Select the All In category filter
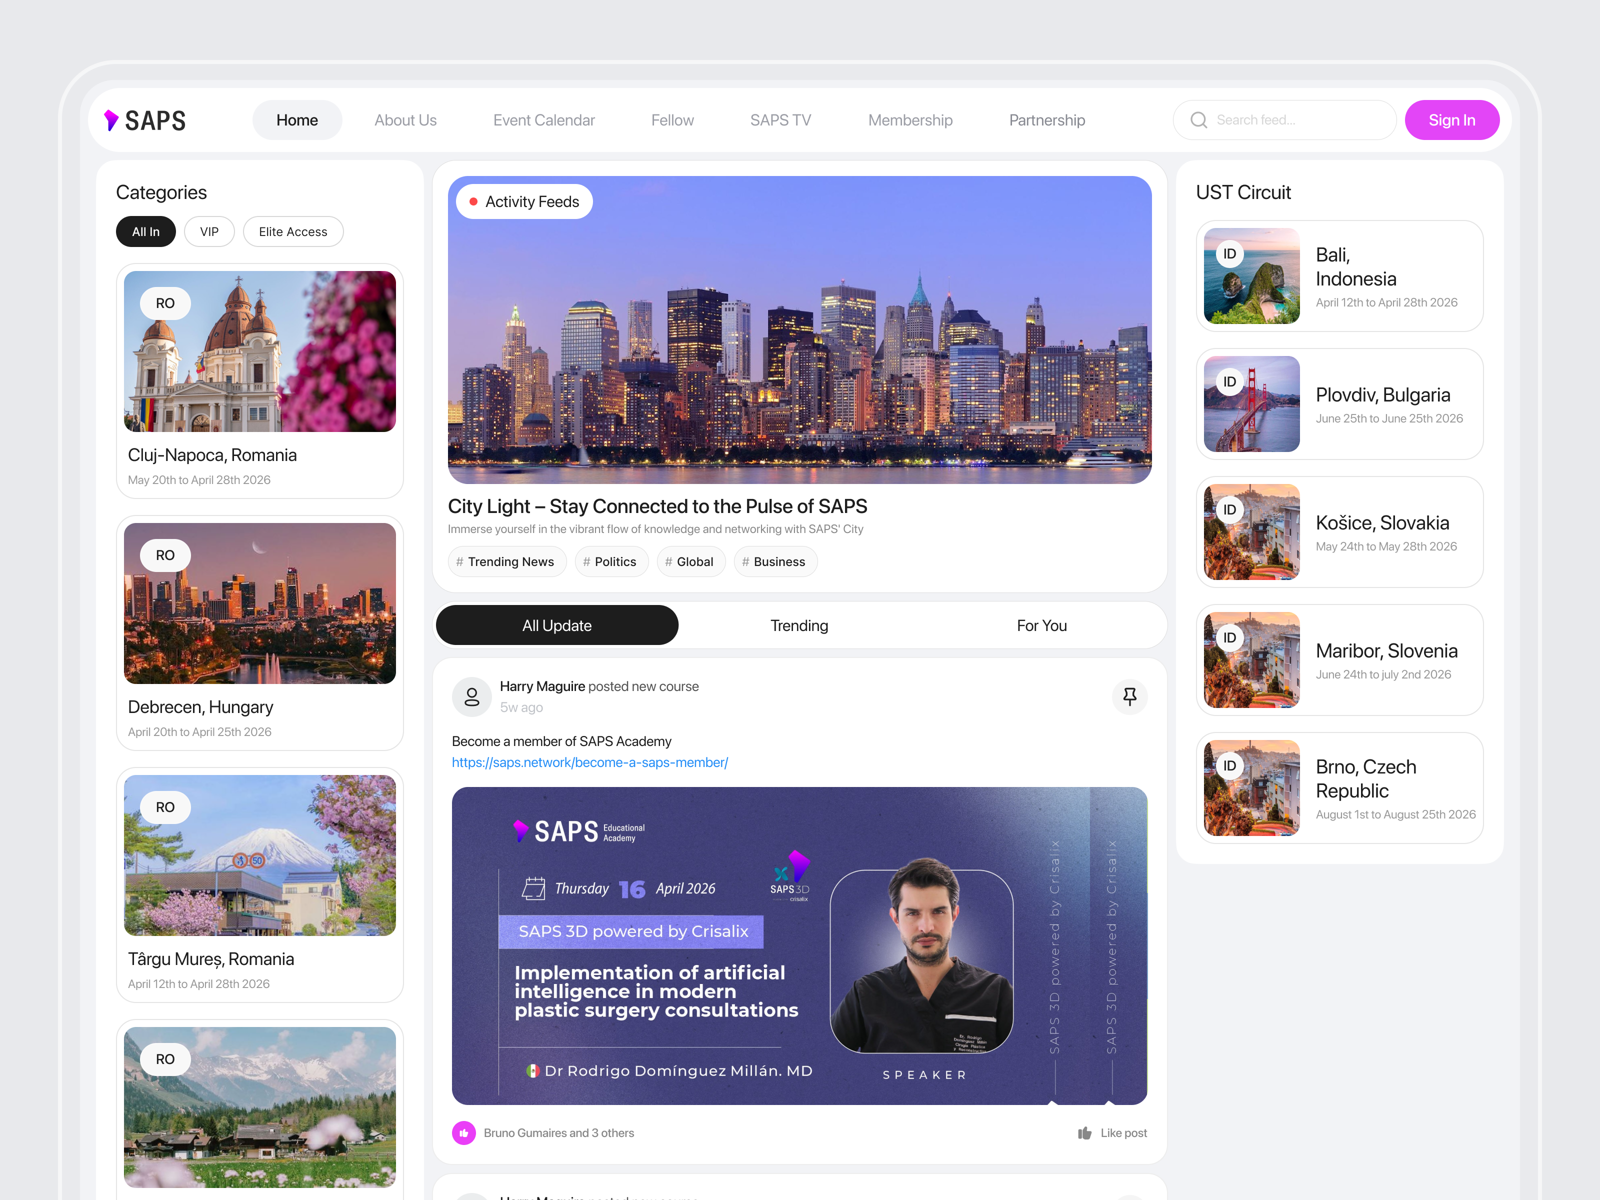The image size is (1600, 1200). [x=145, y=231]
